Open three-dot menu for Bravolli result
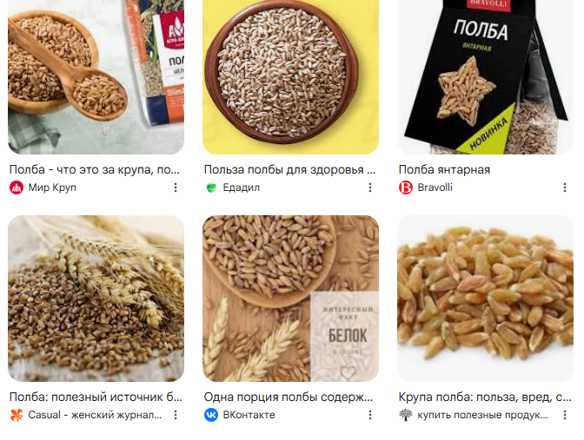 click(x=565, y=187)
